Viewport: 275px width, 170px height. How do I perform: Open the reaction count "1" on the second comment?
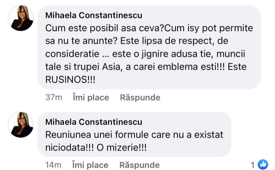[x=253, y=165]
